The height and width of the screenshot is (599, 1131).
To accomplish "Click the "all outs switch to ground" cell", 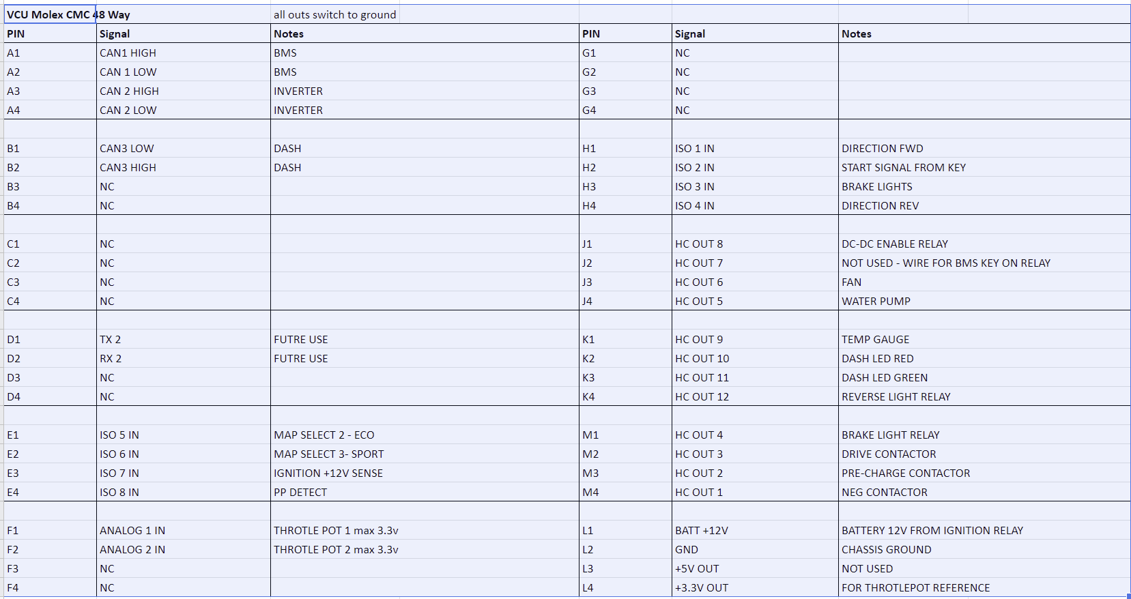I will point(334,14).
